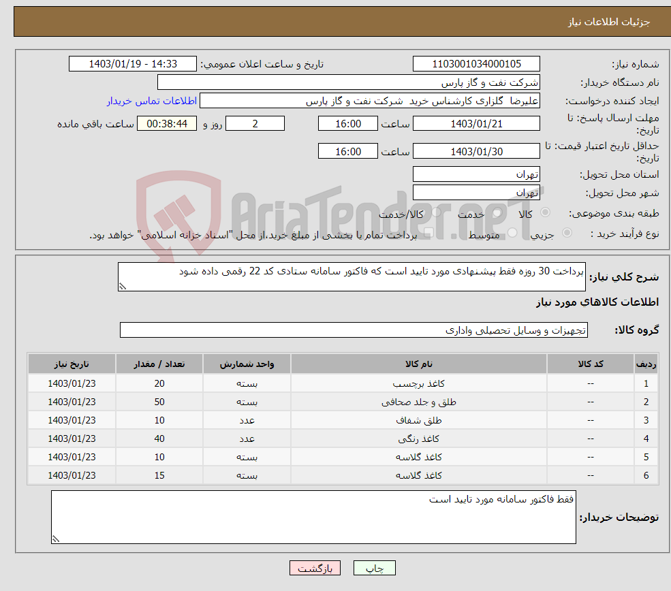Click the requester name field علیرضا گلزاری
The height and width of the screenshot is (591, 671).
point(370,101)
